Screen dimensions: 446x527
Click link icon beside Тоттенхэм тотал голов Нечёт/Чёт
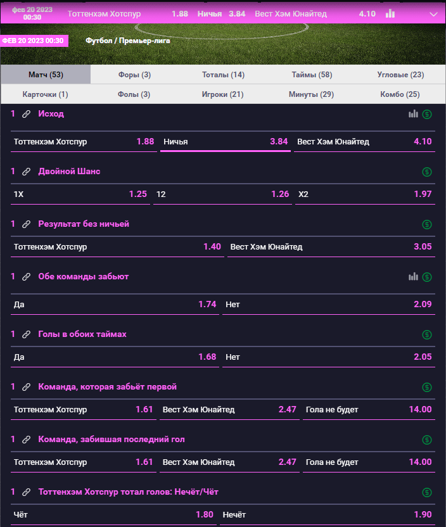[x=26, y=492]
